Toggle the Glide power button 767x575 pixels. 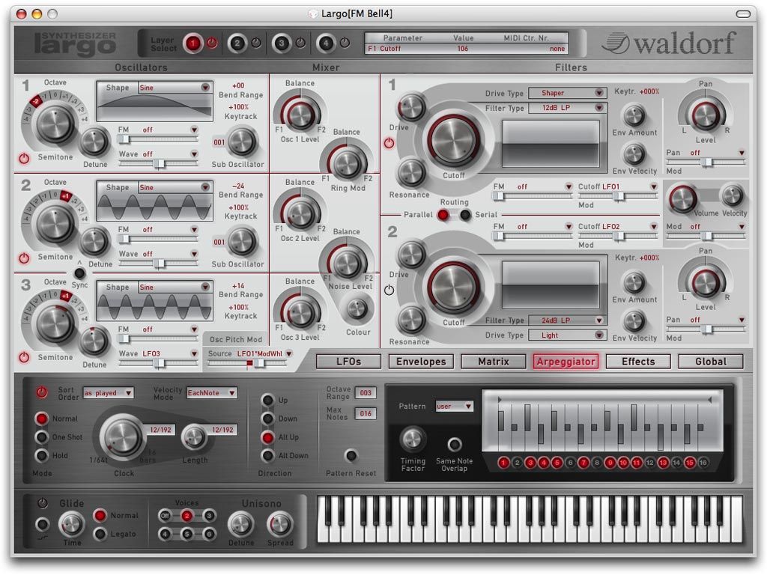pos(43,503)
